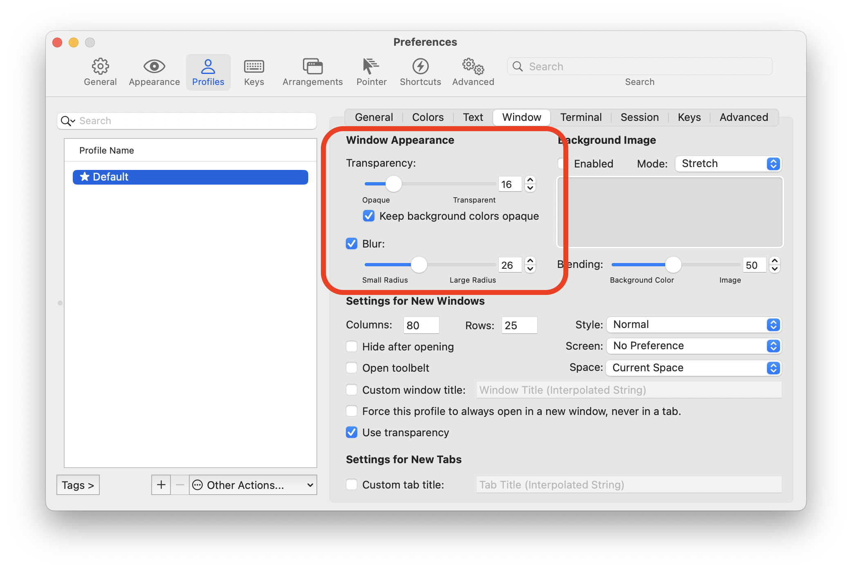This screenshot has height=571, width=852.
Task: Uncheck Keep background colors opaque
Action: pos(368,216)
